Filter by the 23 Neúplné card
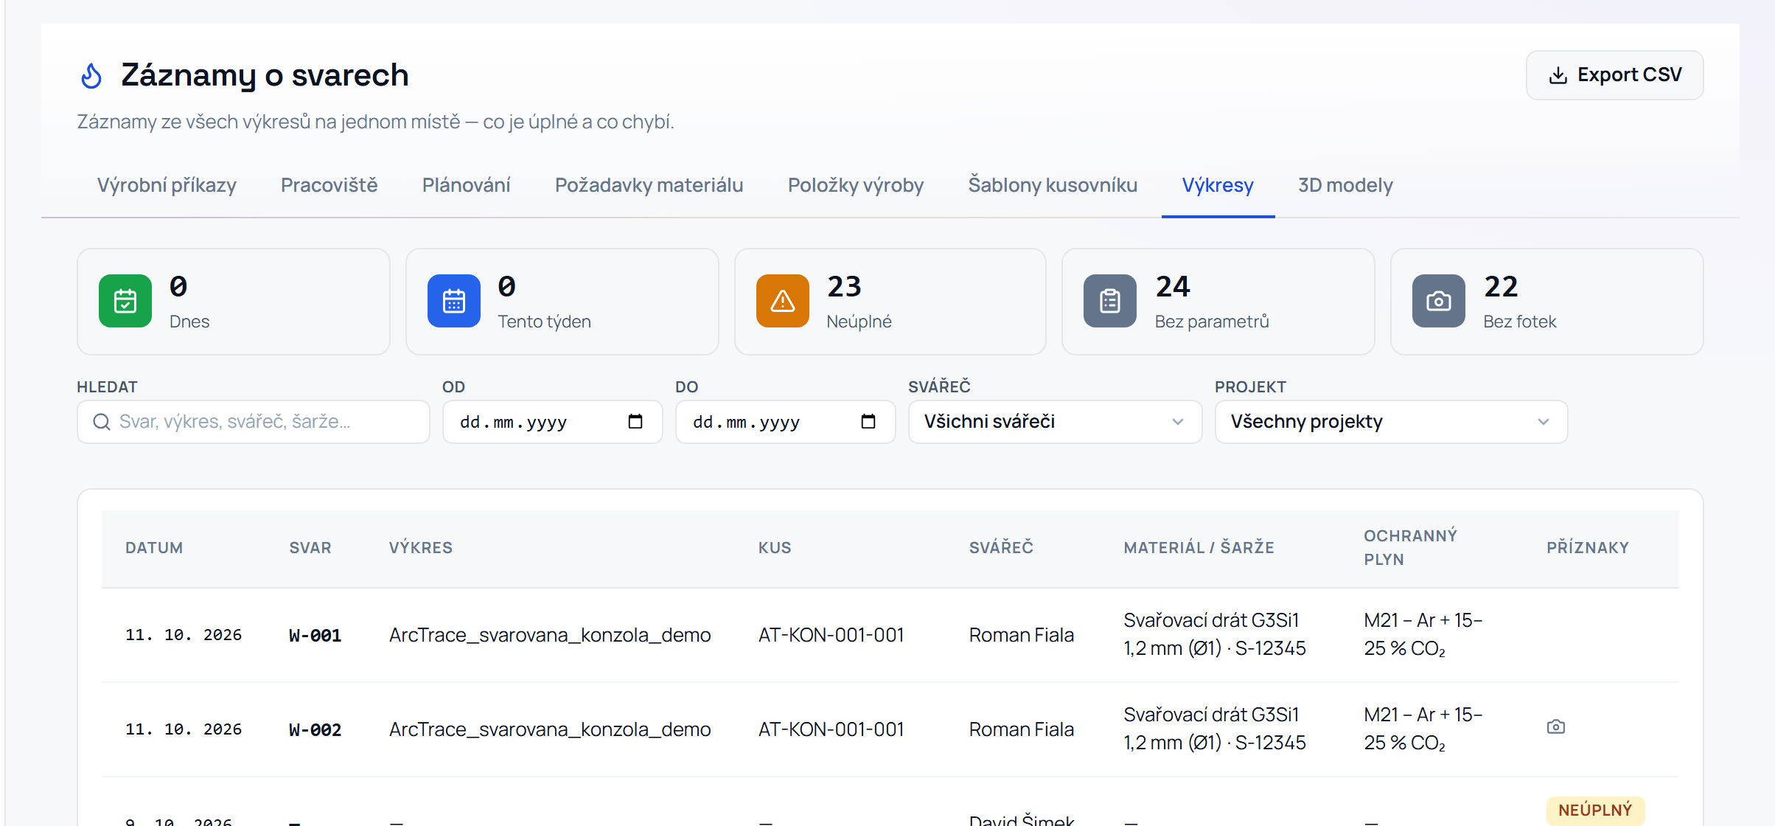 890,302
